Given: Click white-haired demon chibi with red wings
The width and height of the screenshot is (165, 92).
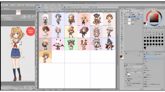Looking at the screenshot, I should (x=58, y=44).
